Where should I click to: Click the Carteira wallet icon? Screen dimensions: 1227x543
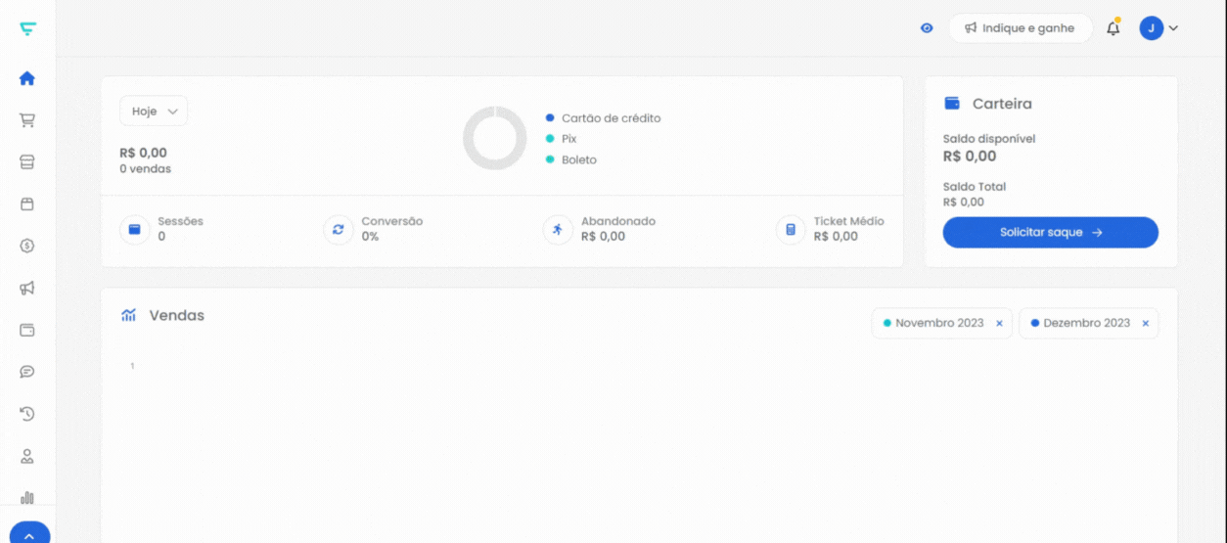[952, 104]
